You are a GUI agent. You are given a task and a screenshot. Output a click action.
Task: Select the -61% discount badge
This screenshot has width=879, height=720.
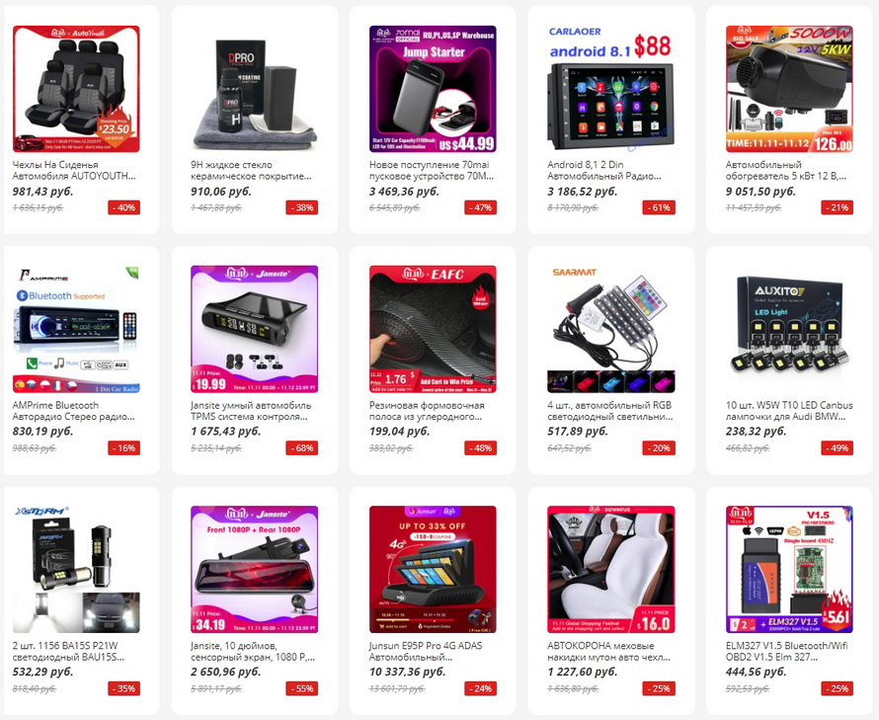click(x=660, y=207)
